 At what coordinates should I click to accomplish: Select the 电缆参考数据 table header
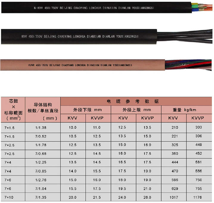click(136, 101)
